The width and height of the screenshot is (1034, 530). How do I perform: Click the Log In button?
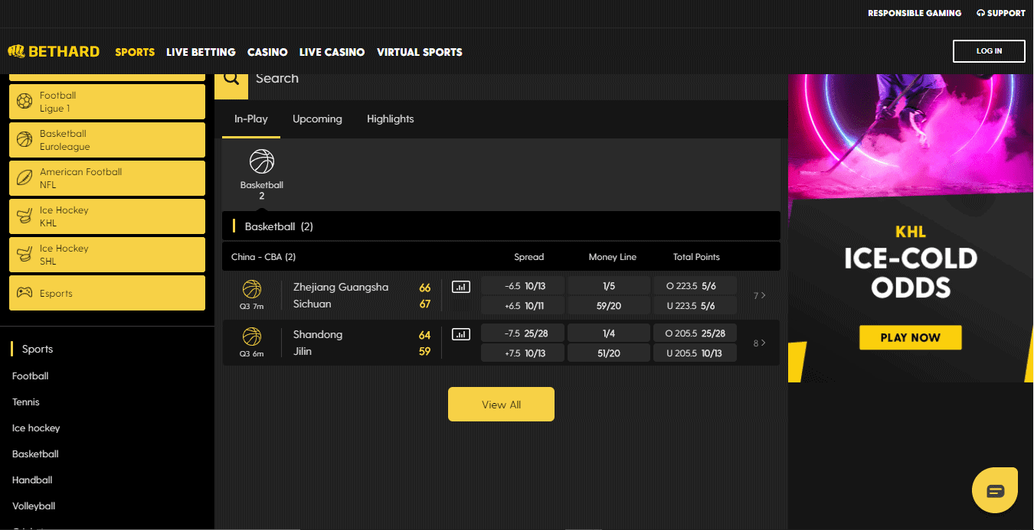tap(989, 51)
